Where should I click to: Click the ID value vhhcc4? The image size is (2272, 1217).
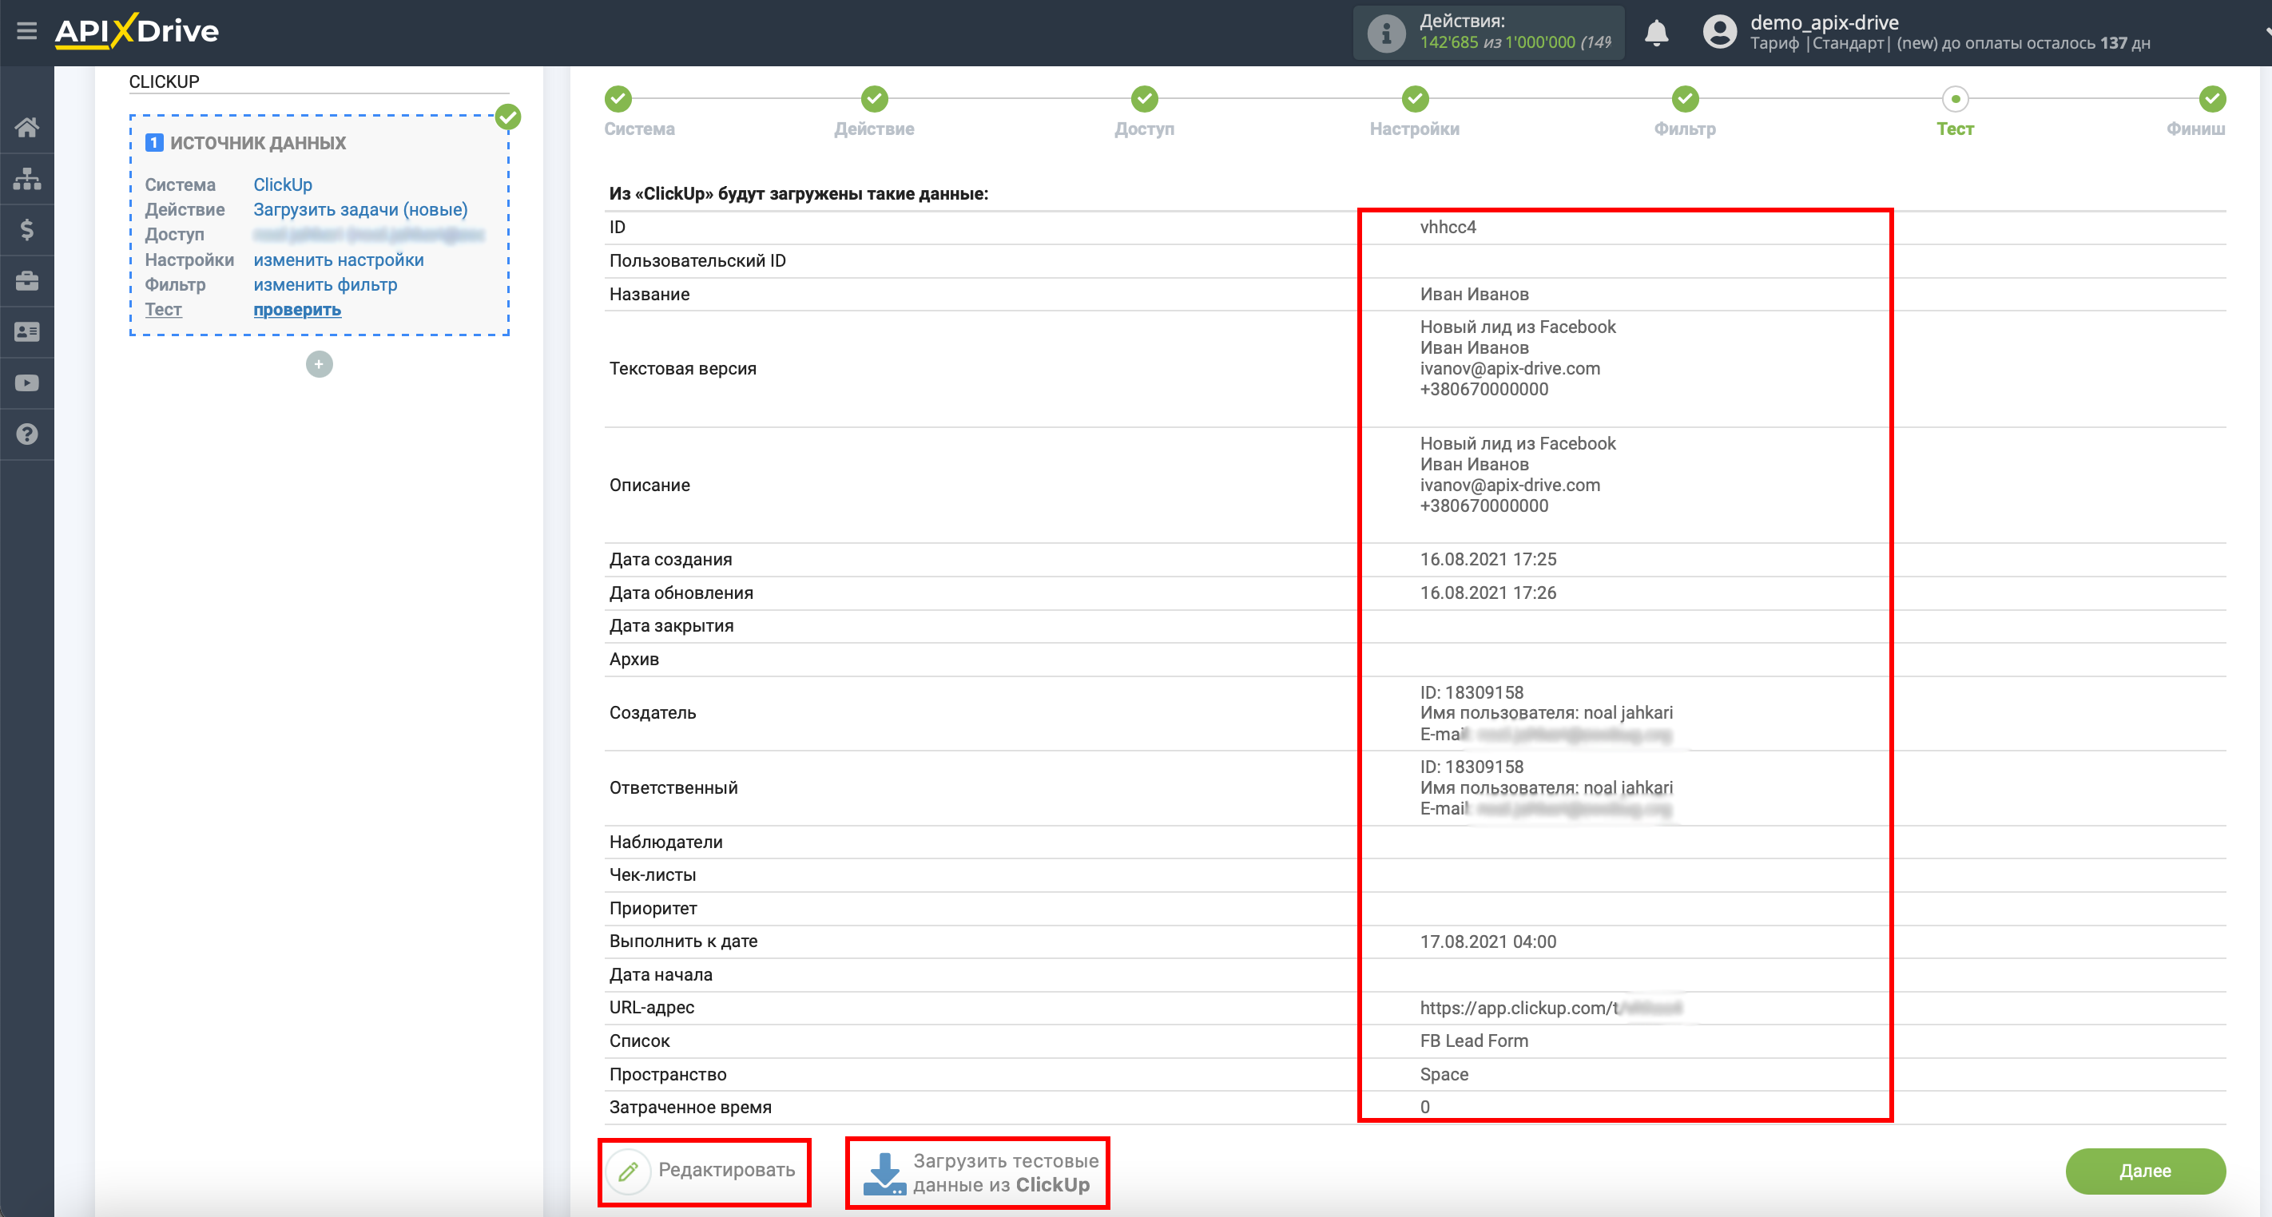pos(1448,228)
